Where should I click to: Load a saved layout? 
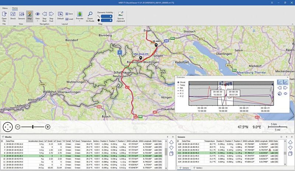(69, 19)
